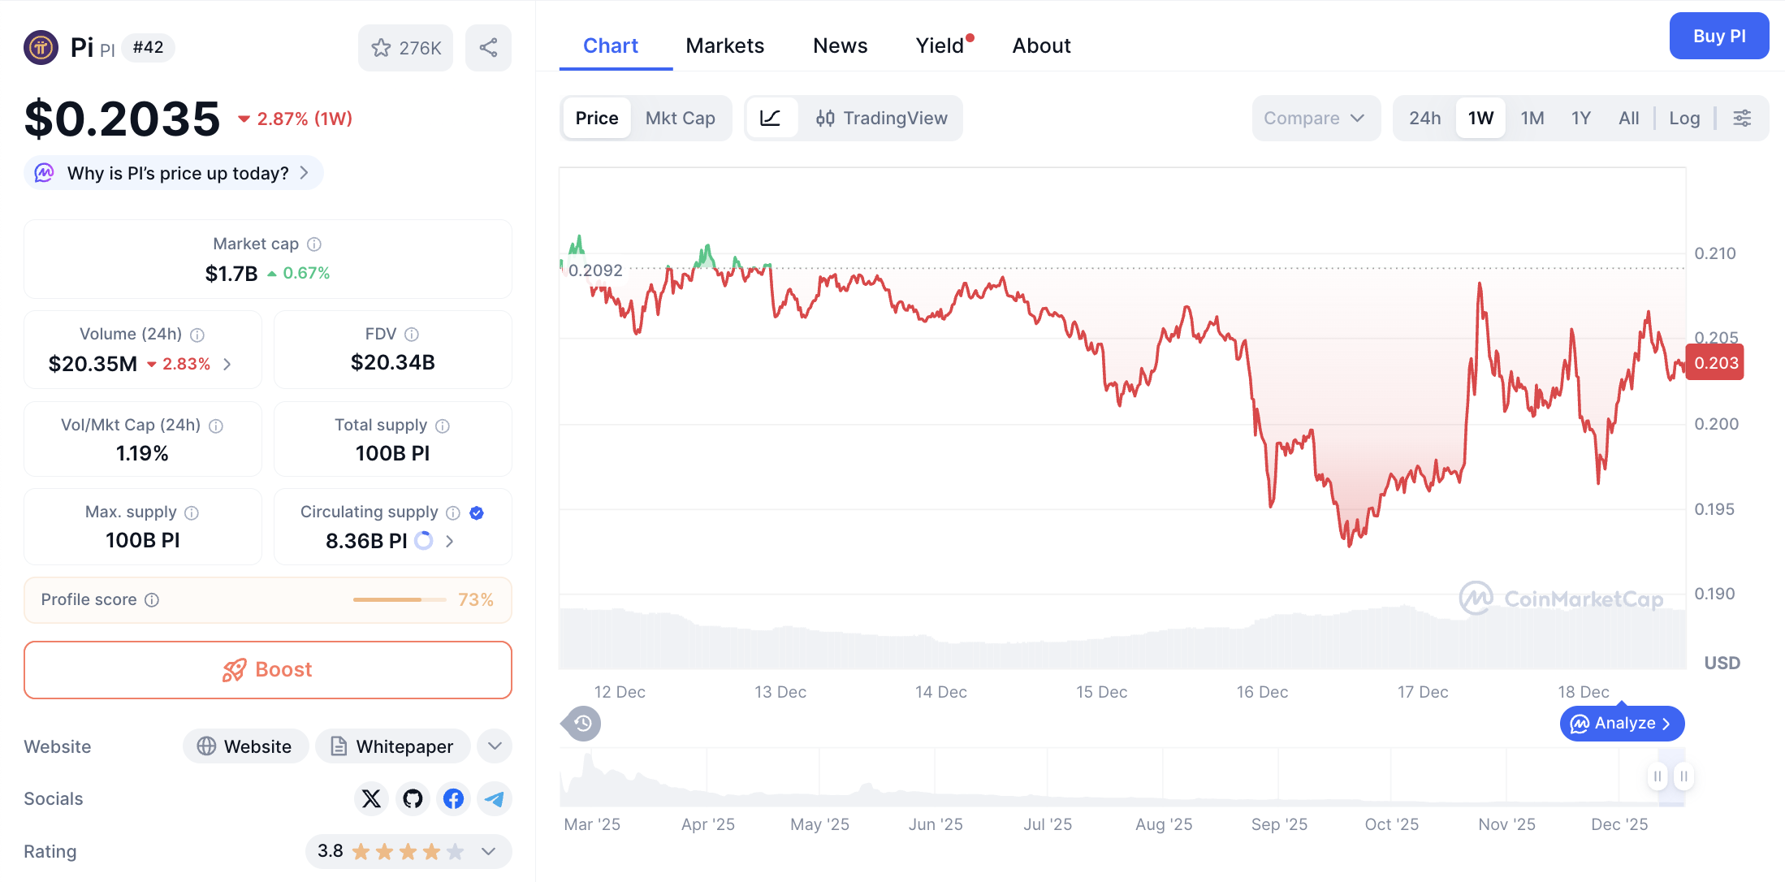This screenshot has height=882, width=1785.
Task: Select the line chart style icon
Action: (x=771, y=118)
